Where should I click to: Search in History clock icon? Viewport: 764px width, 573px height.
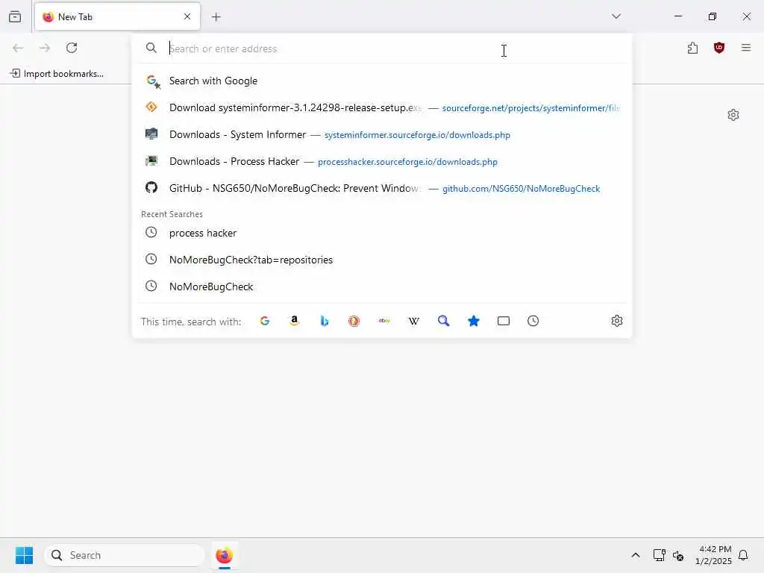tap(533, 321)
